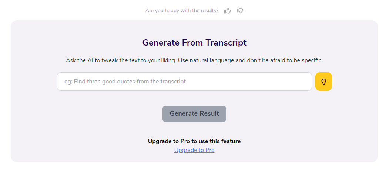Open the blue underlined Upgrade to Pro hyperlink
Screen dimensions: 389x175
point(194,150)
